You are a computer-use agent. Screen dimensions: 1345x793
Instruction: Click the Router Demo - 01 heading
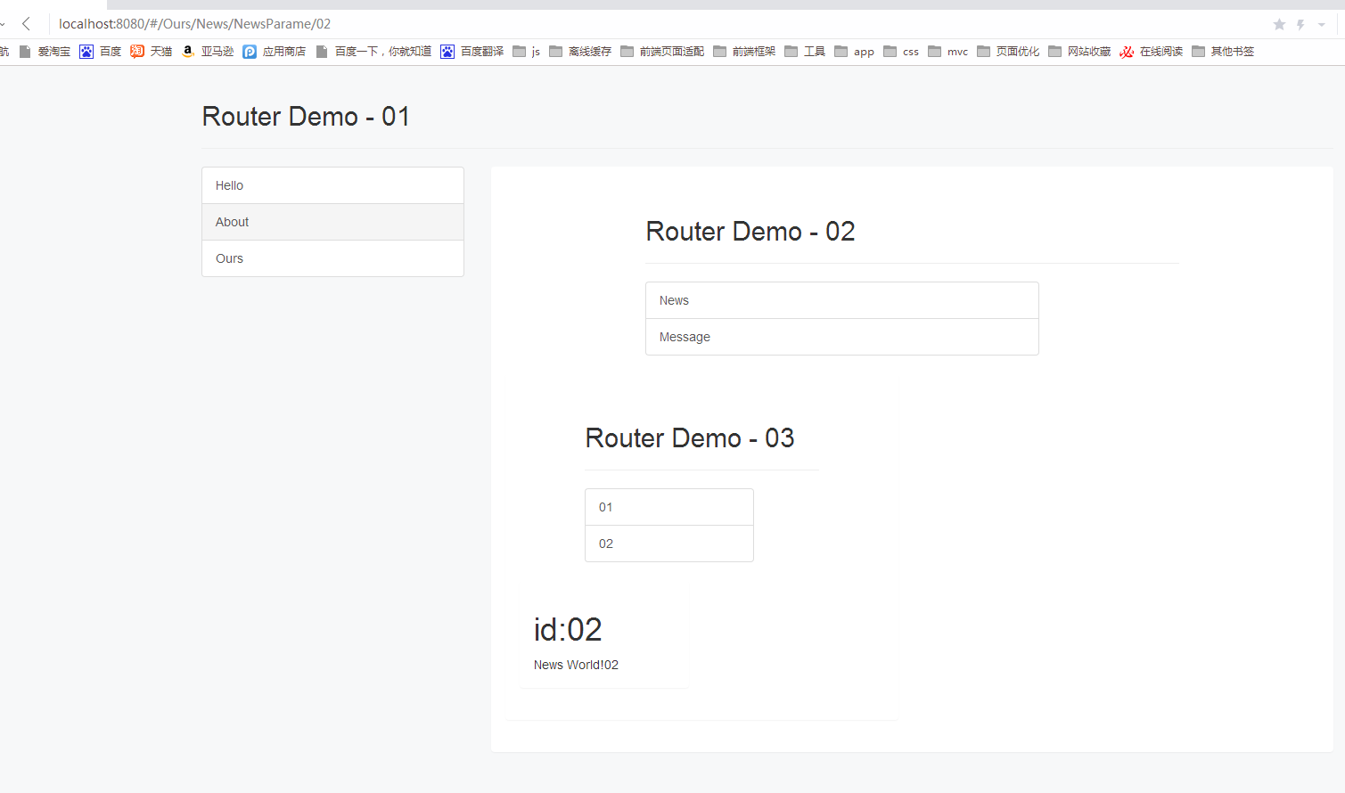point(306,117)
